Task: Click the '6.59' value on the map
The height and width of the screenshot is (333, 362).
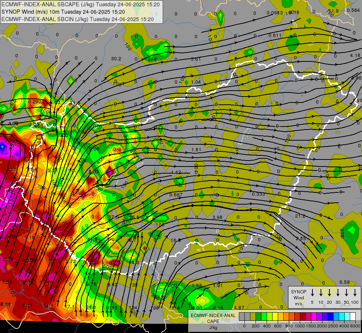Action: tap(345, 282)
